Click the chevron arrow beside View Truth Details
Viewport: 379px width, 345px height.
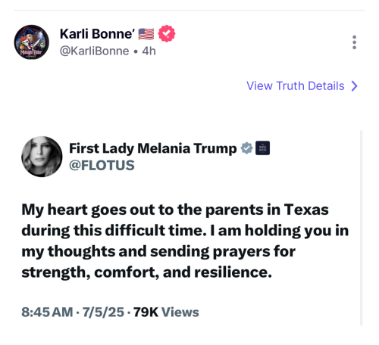[355, 85]
